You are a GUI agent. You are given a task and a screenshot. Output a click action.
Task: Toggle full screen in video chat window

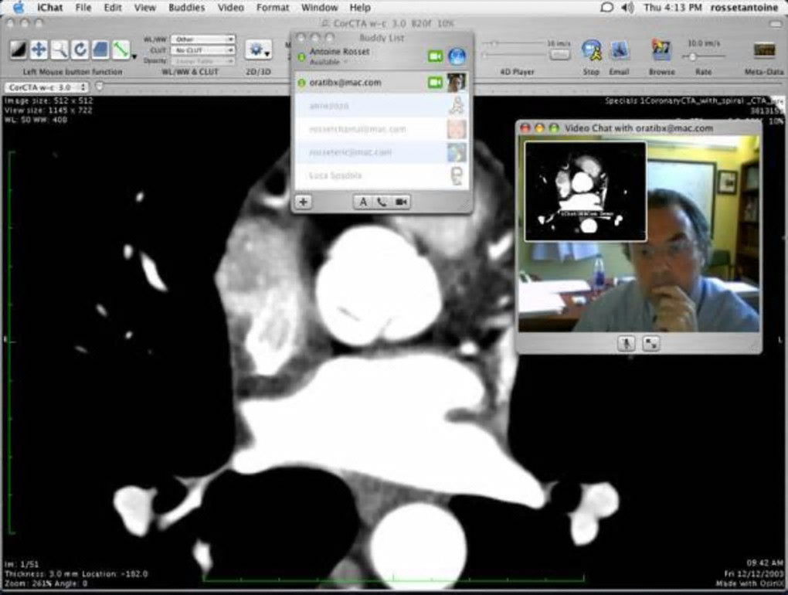651,344
